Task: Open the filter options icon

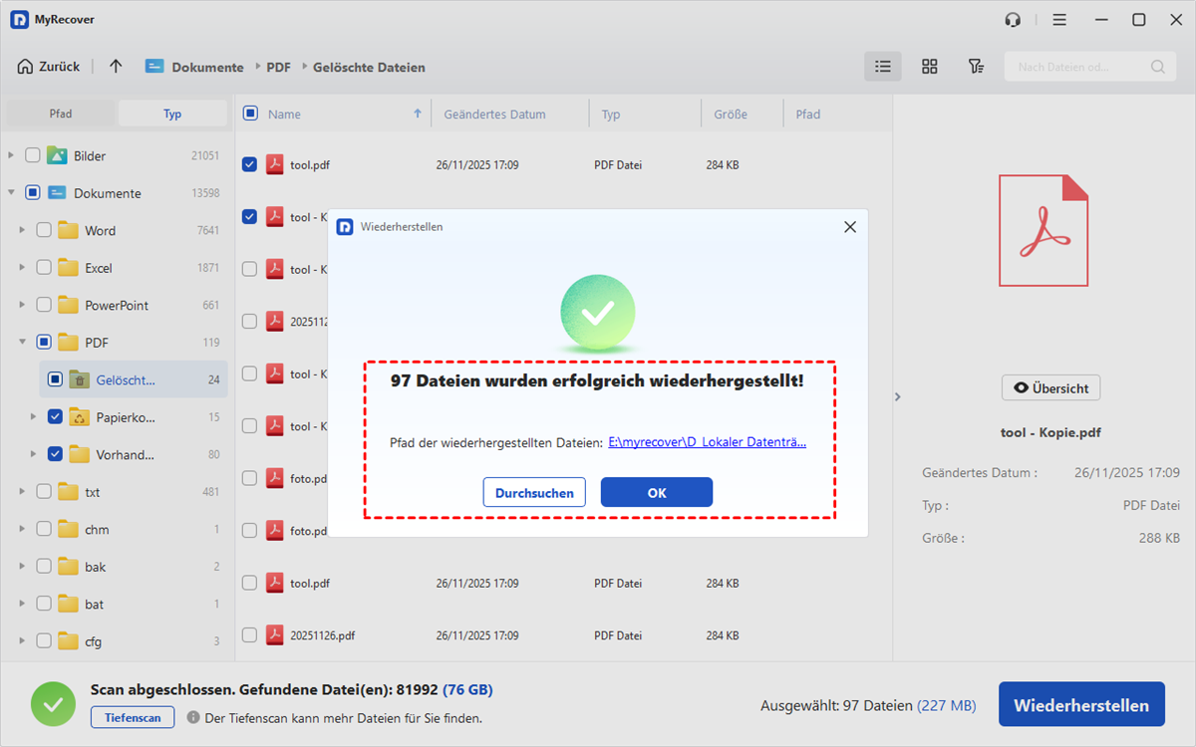Action: click(976, 67)
